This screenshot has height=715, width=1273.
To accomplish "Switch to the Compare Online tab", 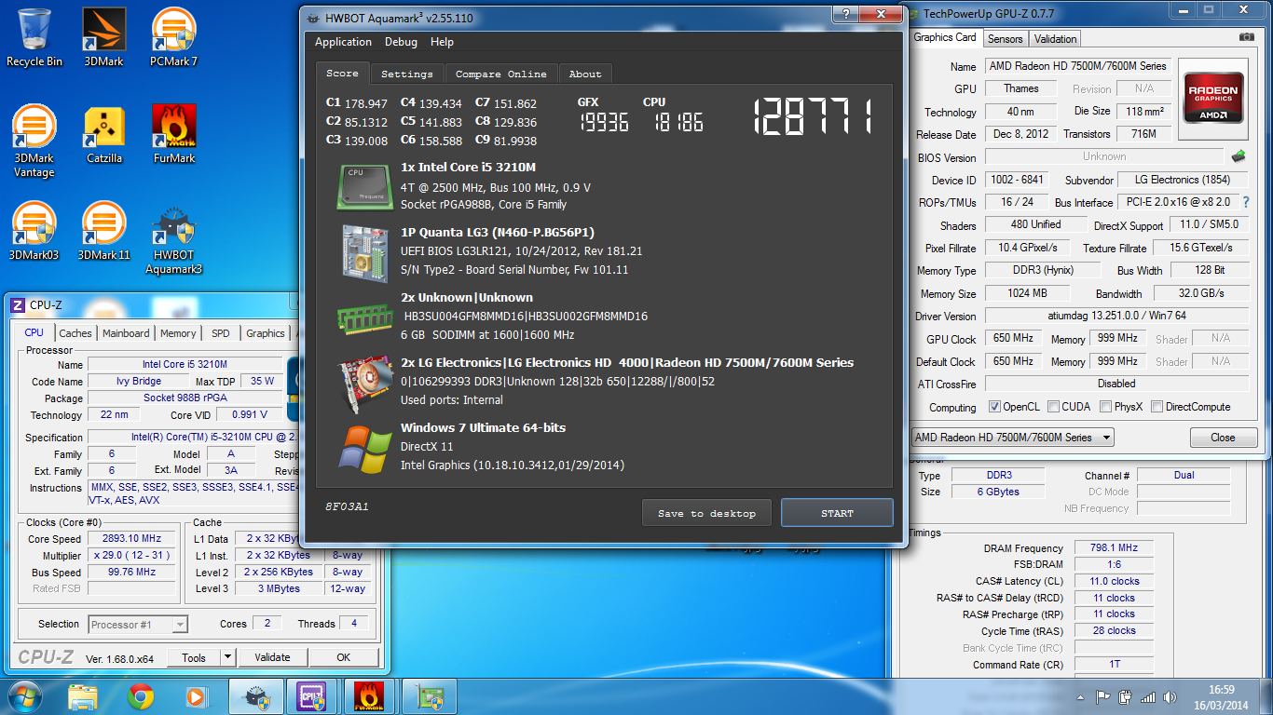I will click(501, 74).
